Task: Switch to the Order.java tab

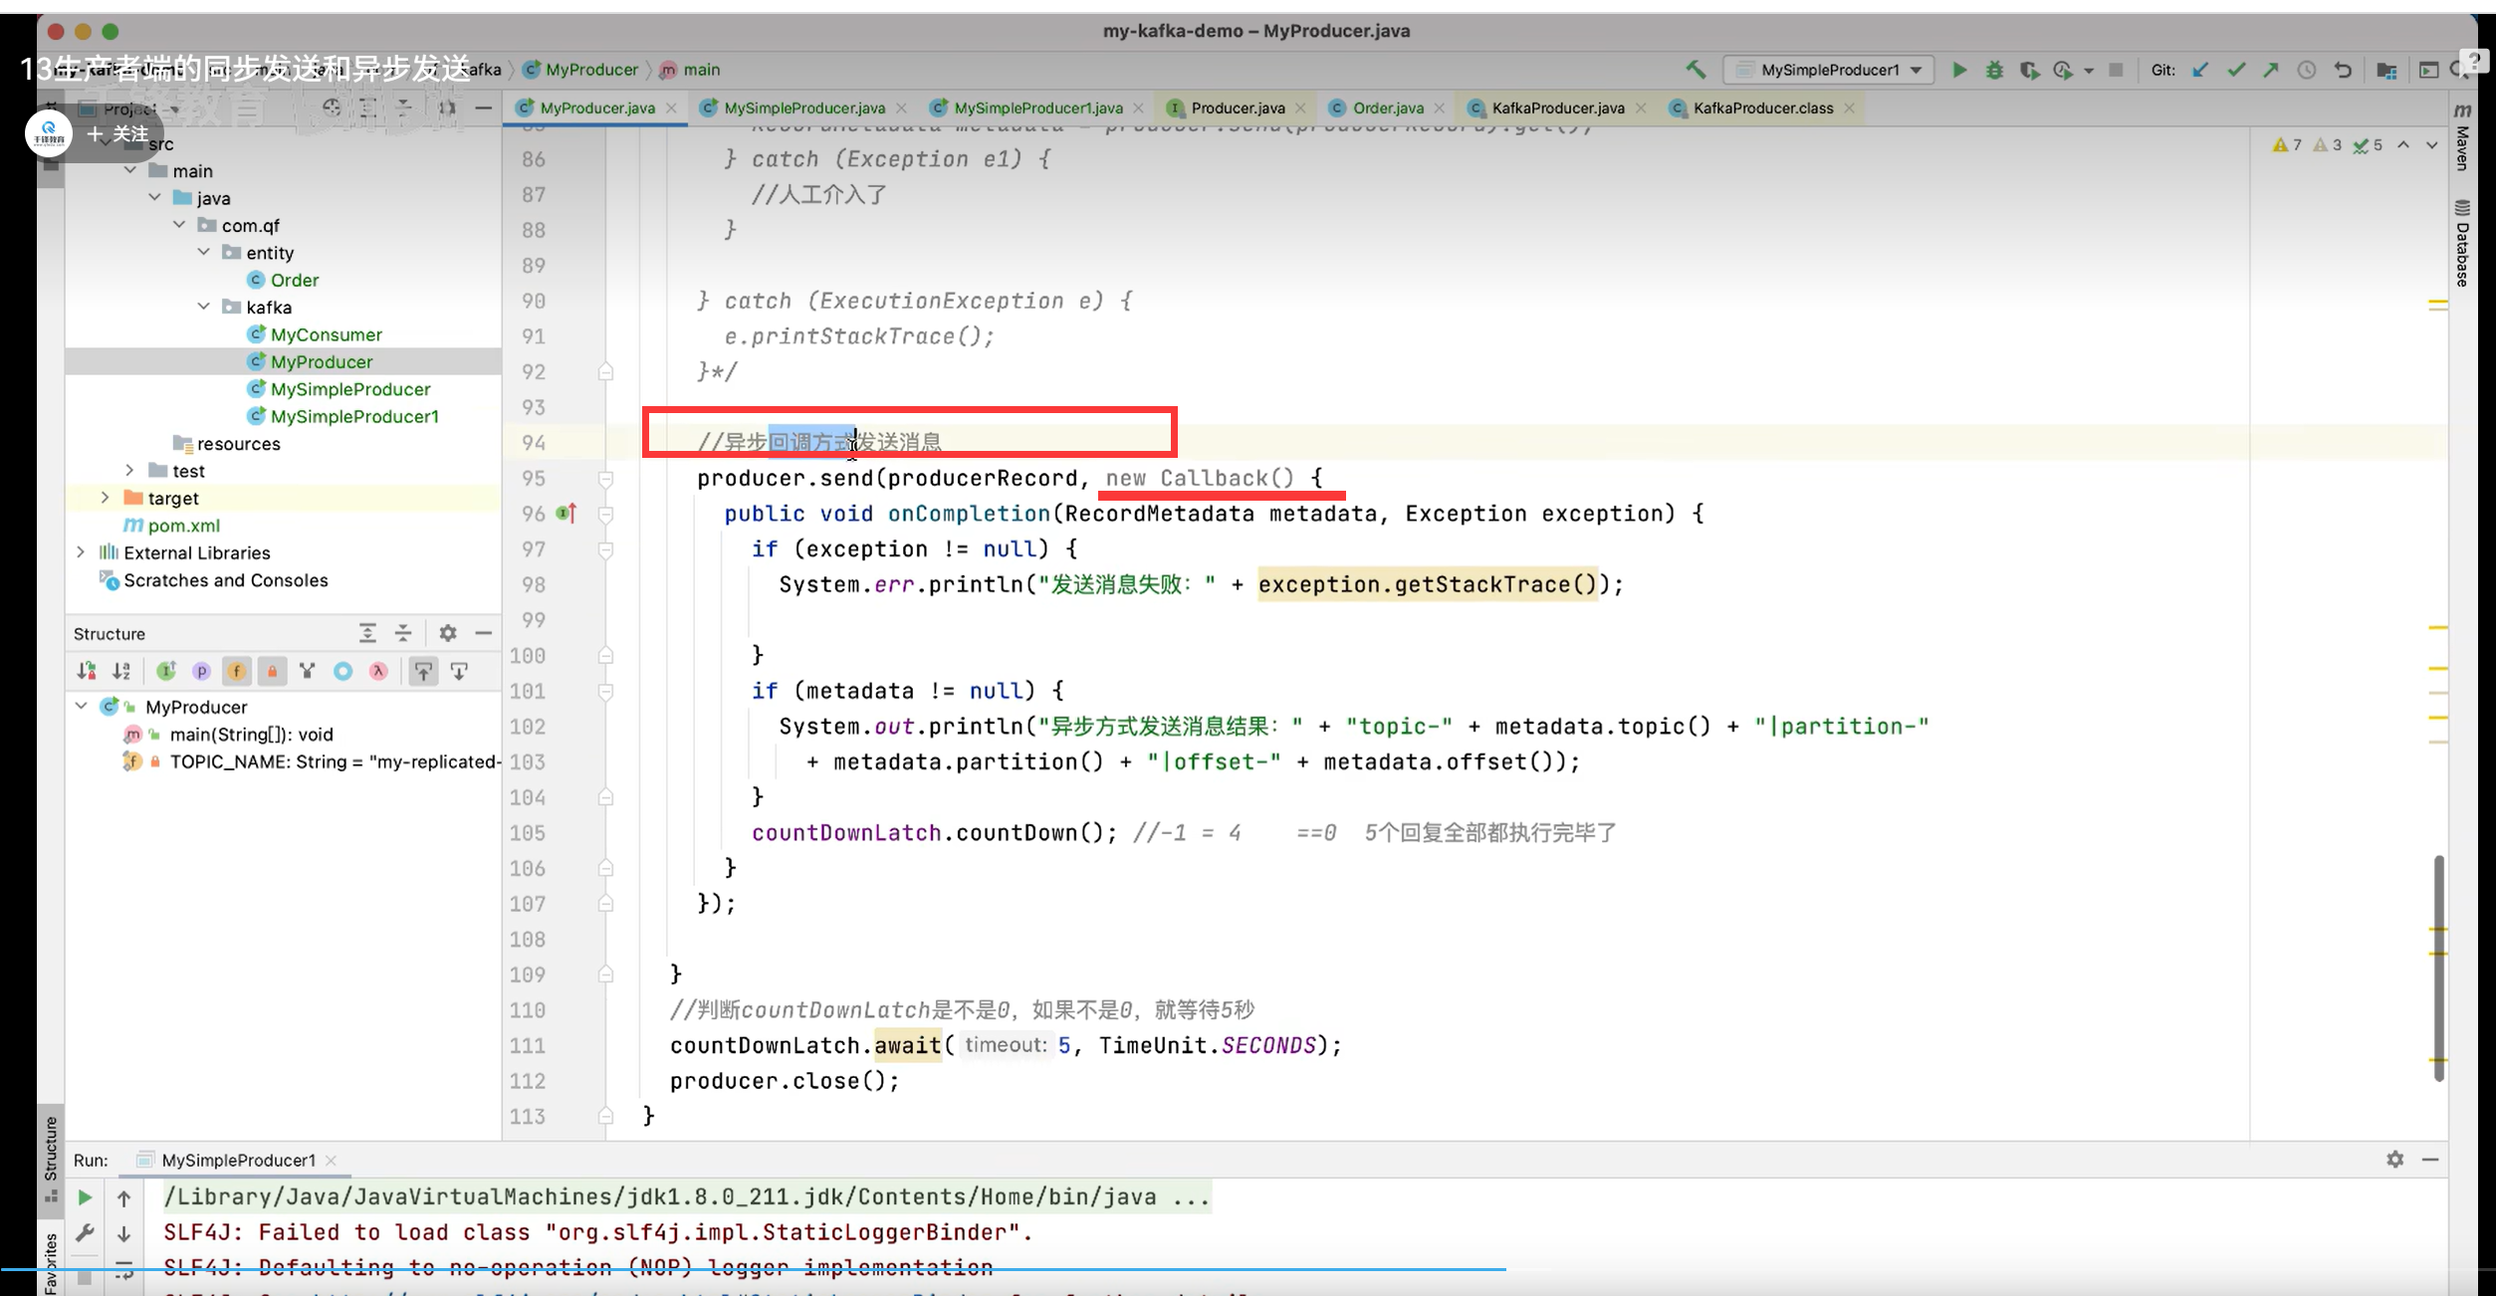Action: (x=1387, y=108)
